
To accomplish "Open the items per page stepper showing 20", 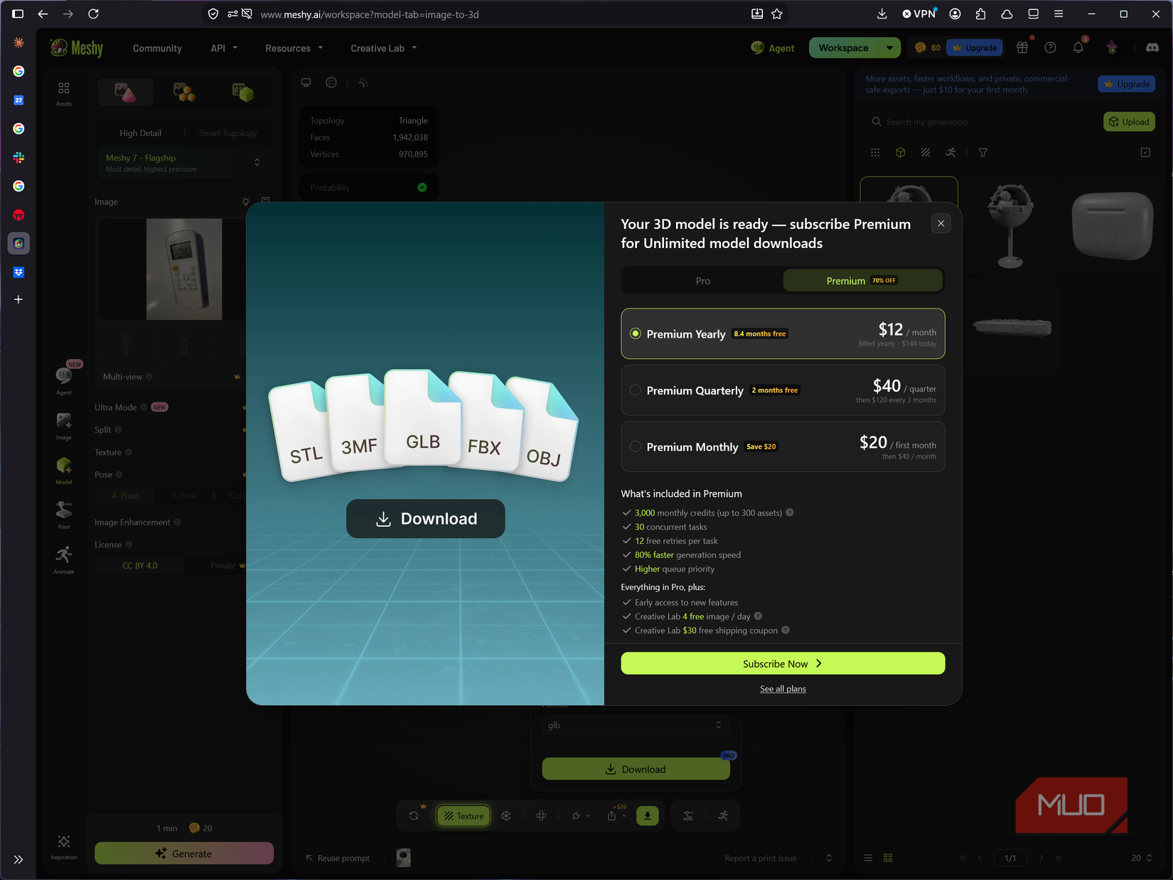I will [1142, 858].
